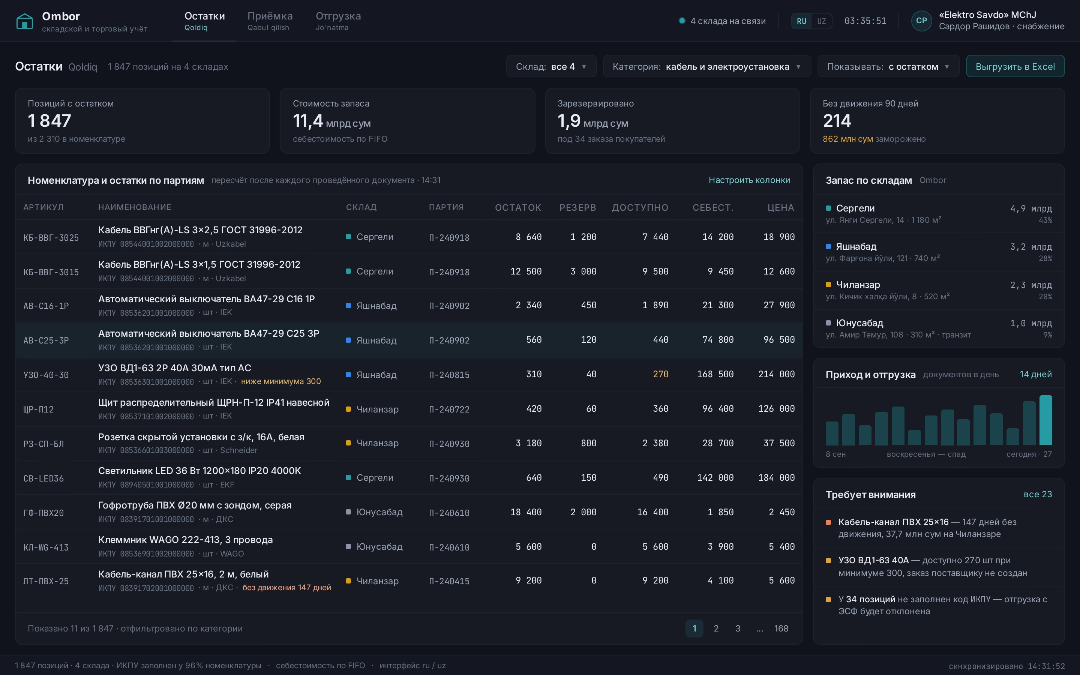Click the ниже минимума 300 warning

[281, 381]
